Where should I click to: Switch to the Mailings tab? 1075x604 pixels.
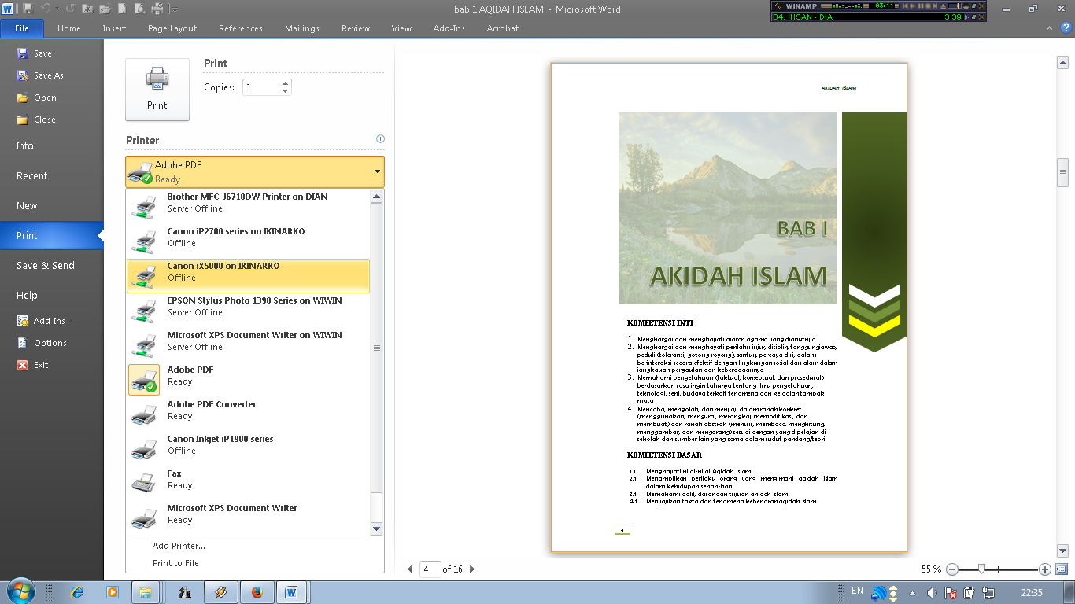302,28
